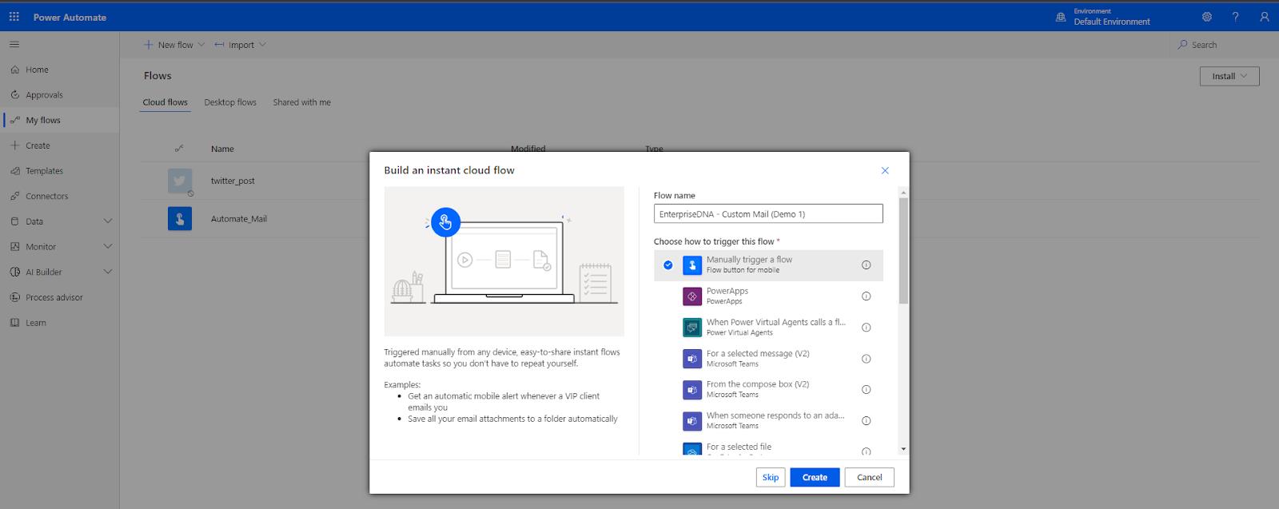Switch to the Cloud flows tab
Image resolution: width=1279 pixels, height=509 pixels.
tap(165, 102)
